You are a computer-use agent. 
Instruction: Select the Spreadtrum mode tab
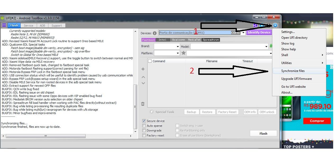[x=211, y=40]
